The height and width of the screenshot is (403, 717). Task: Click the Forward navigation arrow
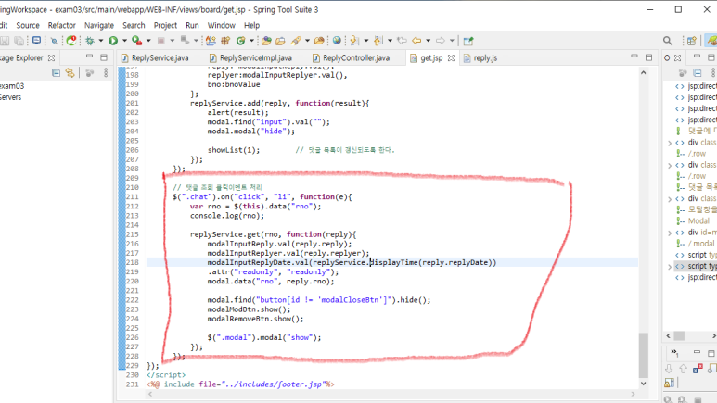[440, 41]
